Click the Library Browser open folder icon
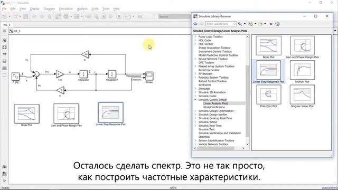The width and height of the screenshot is (338, 190). click(260, 24)
